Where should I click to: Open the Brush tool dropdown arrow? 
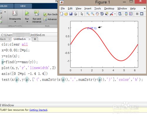point(115,14)
